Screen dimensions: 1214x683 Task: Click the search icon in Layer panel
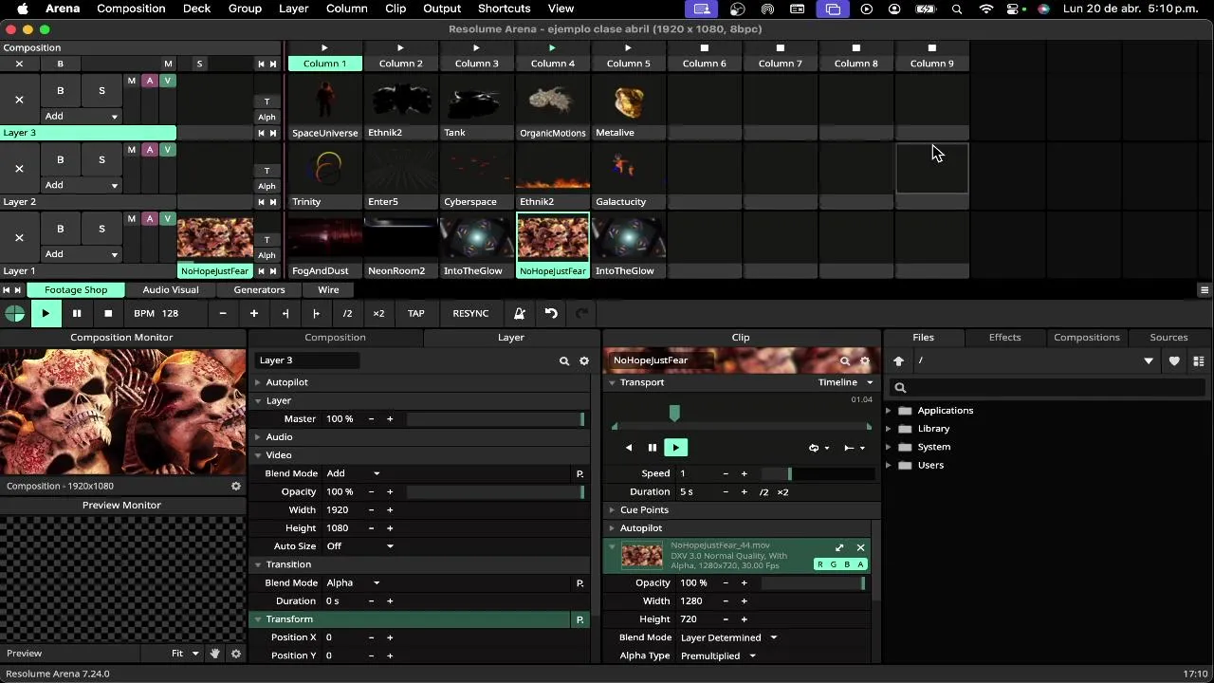click(564, 361)
